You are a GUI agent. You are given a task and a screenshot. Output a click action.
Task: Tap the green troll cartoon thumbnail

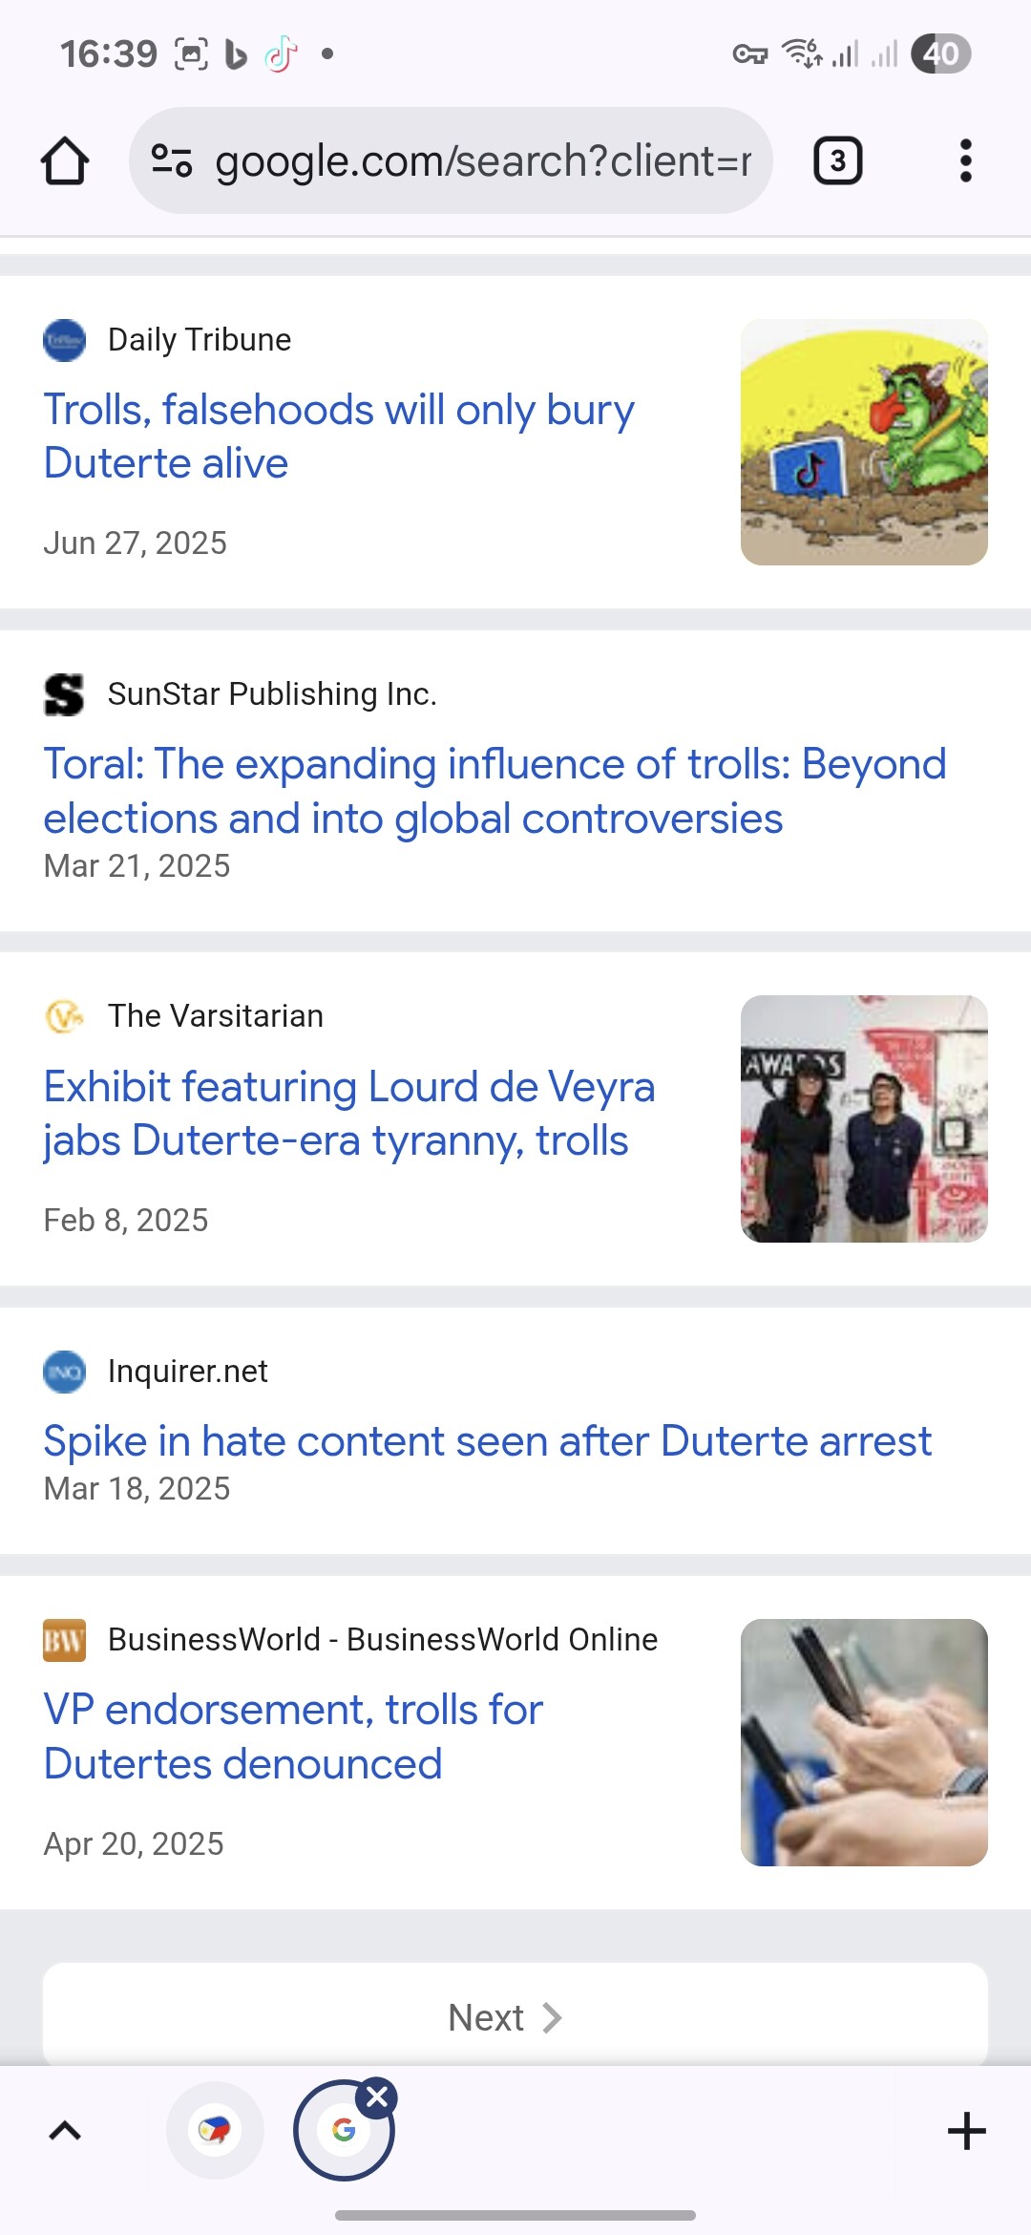pos(864,442)
